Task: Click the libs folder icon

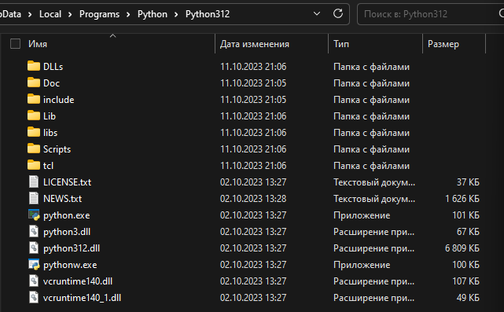Action: (x=34, y=132)
